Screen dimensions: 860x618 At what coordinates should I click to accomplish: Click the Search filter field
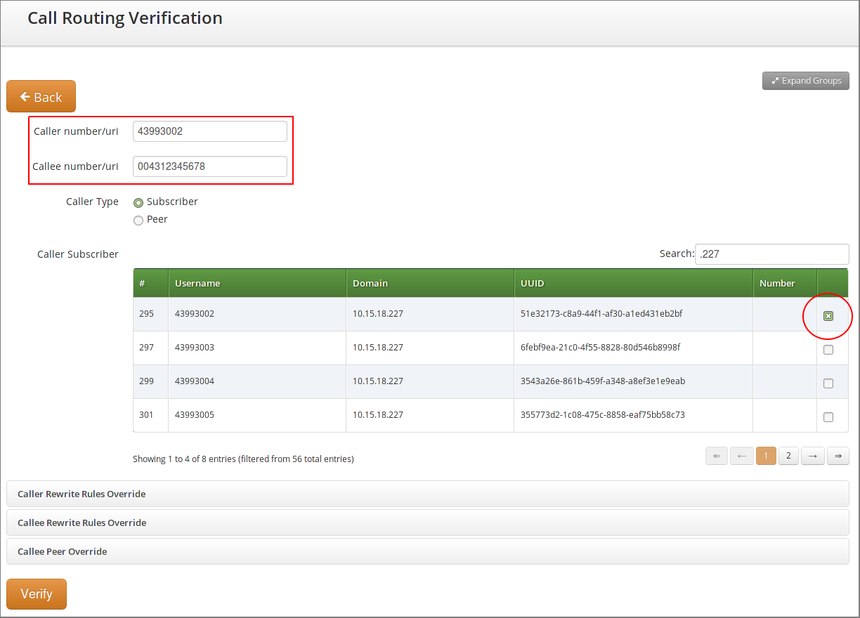click(771, 254)
